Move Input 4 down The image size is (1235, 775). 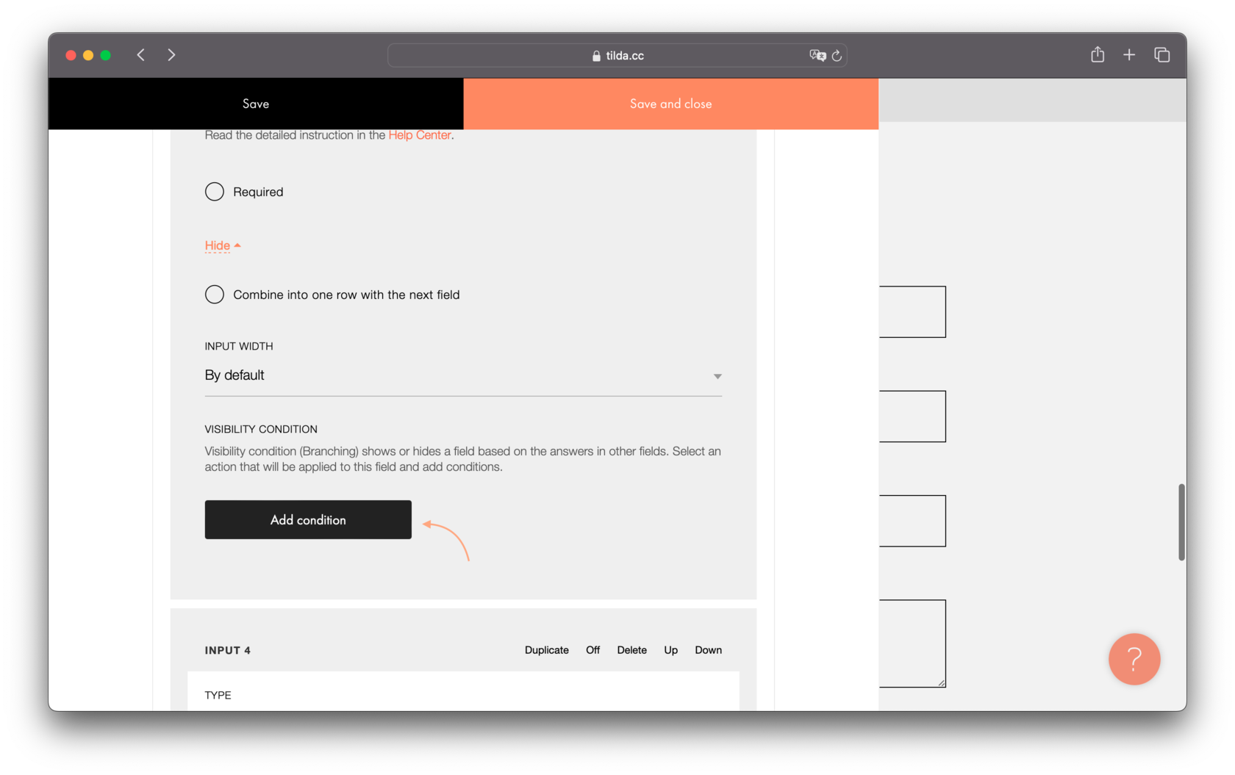[708, 650]
